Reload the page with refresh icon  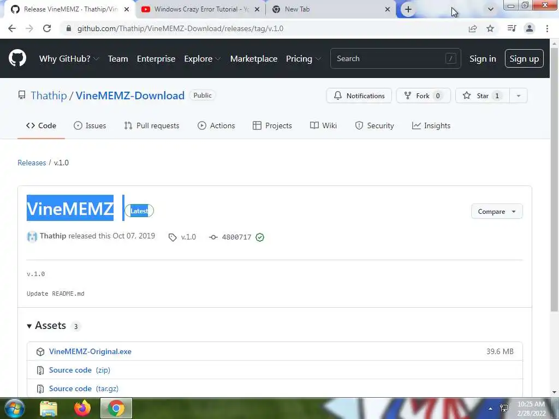(x=47, y=28)
